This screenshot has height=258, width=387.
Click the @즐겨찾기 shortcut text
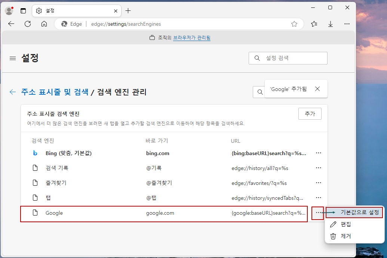click(x=159, y=183)
